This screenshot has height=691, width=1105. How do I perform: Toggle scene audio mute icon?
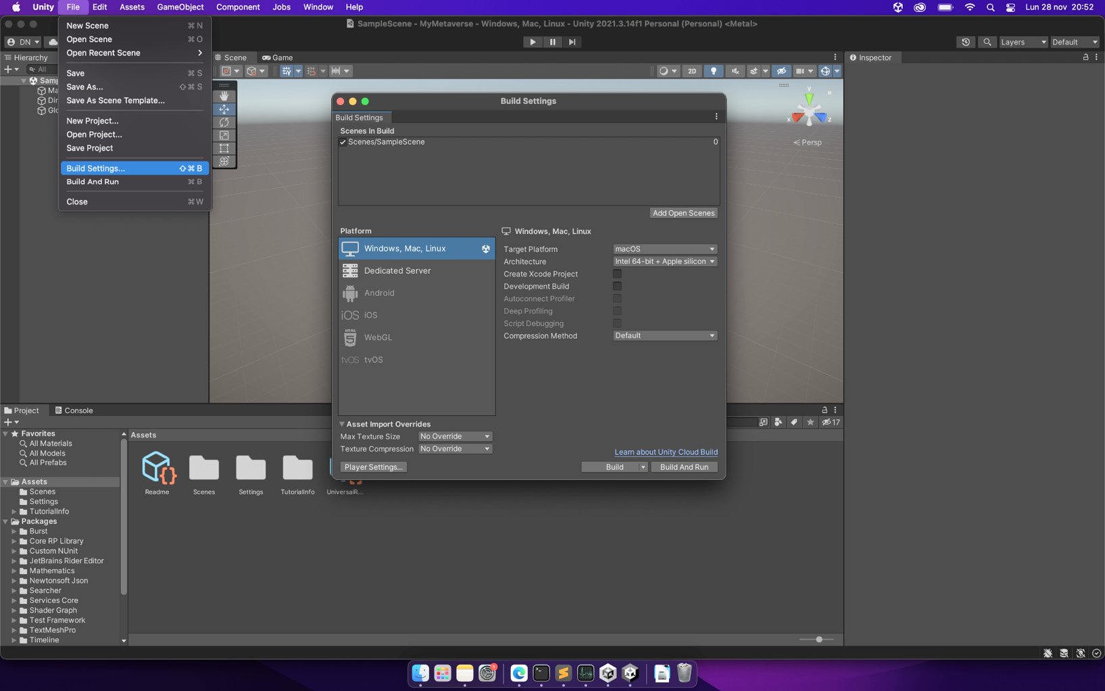735,71
